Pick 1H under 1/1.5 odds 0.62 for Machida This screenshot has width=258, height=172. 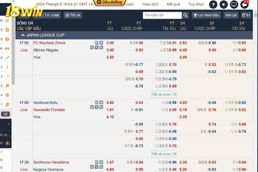click(x=242, y=72)
